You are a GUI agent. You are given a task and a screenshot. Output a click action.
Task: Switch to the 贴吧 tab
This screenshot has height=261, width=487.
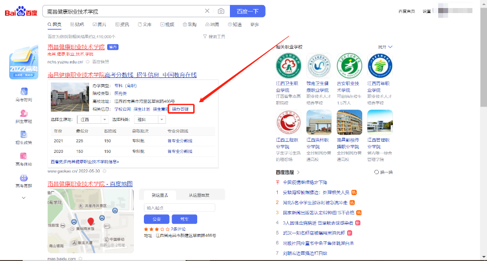[77, 25]
